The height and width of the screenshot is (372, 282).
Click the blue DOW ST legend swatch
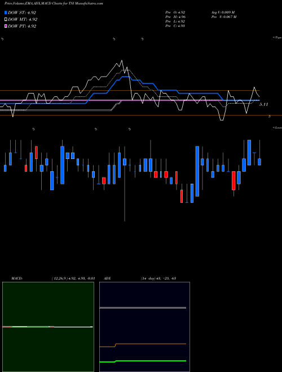[6, 12]
